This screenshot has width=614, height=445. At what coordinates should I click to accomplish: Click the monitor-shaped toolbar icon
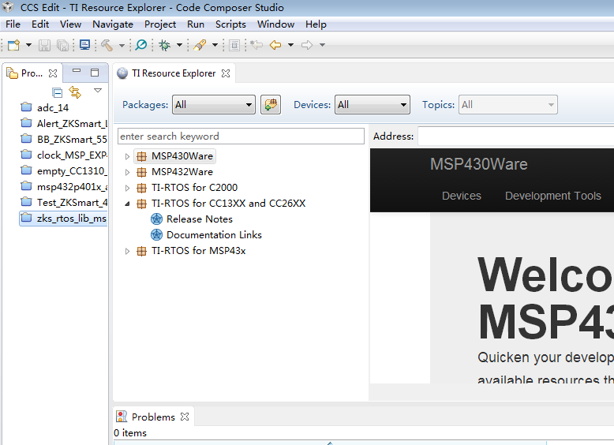tap(84, 46)
